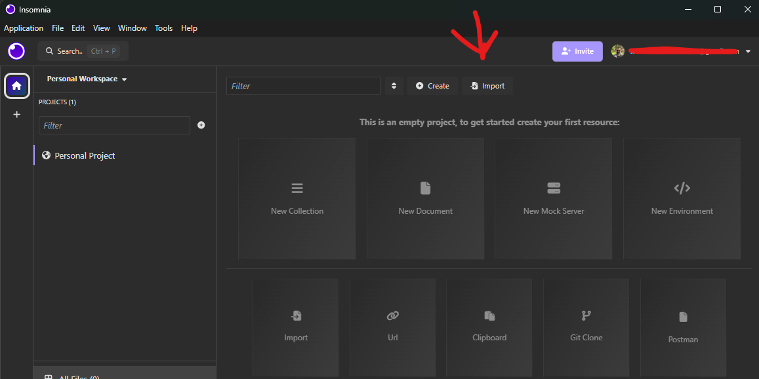759x379 pixels.
Task: Toggle sort order with the up-down arrows button
Action: click(394, 86)
